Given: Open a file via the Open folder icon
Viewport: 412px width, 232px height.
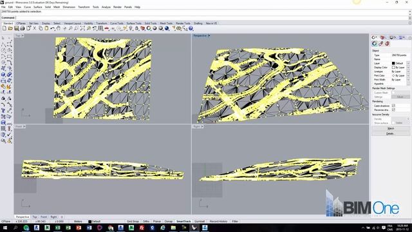Looking at the screenshot, I should pyautogui.click(x=10, y=28).
